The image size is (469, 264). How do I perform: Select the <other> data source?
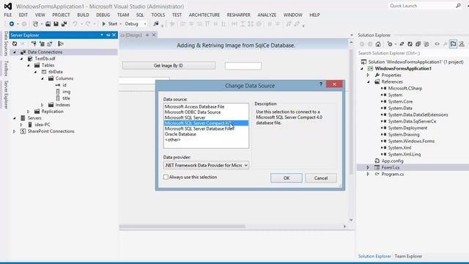(x=173, y=139)
